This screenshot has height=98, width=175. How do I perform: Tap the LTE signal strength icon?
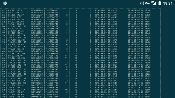tap(154, 3)
